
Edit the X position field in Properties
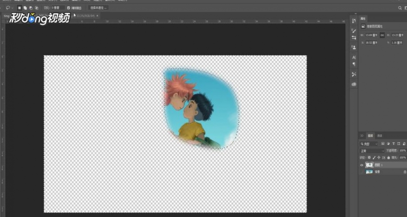tap(372, 42)
